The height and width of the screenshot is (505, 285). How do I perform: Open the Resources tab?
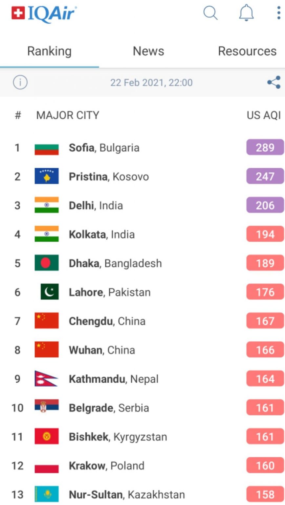click(247, 51)
